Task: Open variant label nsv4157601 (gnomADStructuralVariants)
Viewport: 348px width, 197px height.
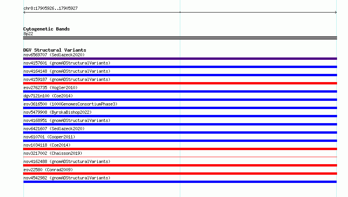Action: tap(67, 63)
